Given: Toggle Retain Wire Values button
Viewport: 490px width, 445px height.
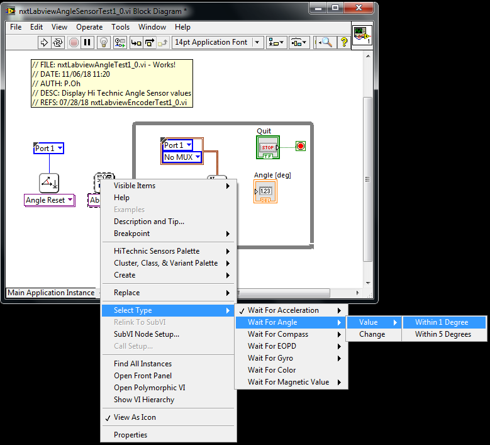Looking at the screenshot, I should pyautogui.click(x=120, y=42).
